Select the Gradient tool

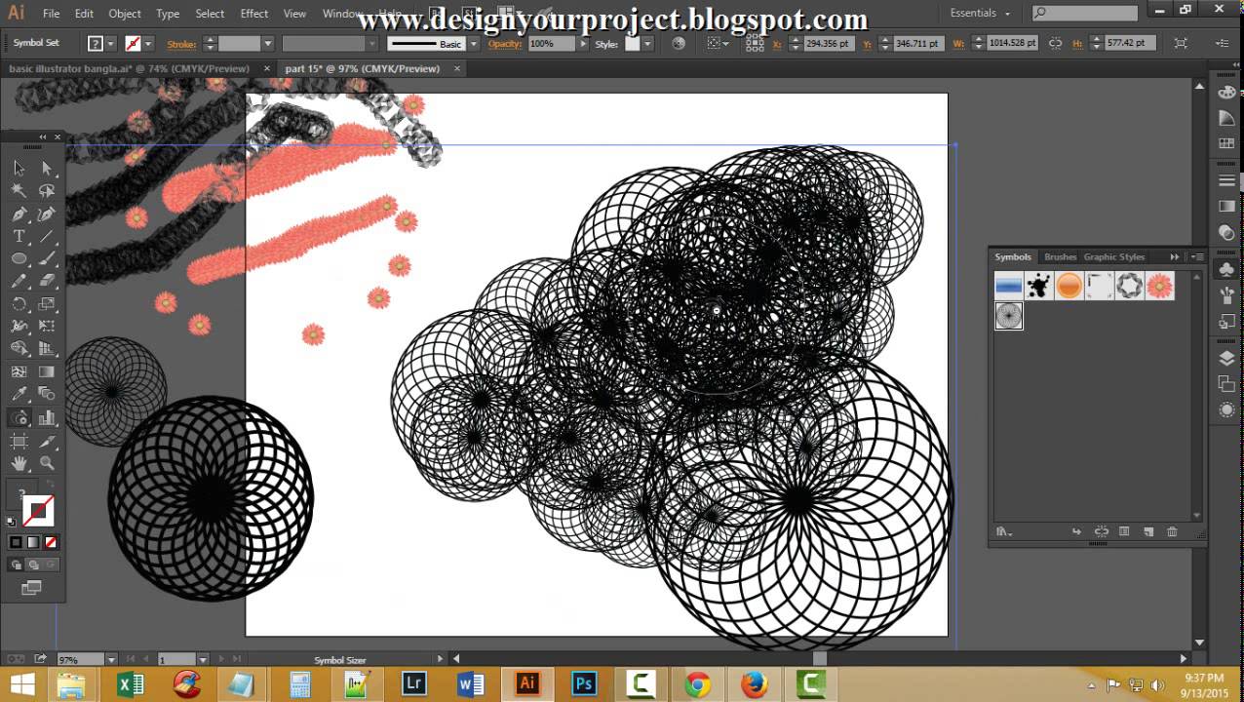pos(46,371)
